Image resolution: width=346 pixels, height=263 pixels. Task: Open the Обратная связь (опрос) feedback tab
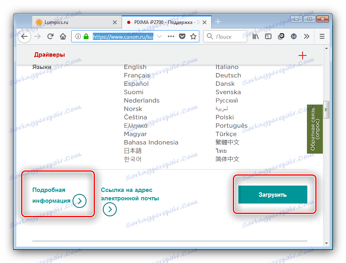[x=315, y=129]
